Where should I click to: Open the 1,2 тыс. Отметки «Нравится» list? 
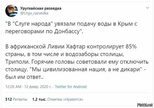pos(58,99)
